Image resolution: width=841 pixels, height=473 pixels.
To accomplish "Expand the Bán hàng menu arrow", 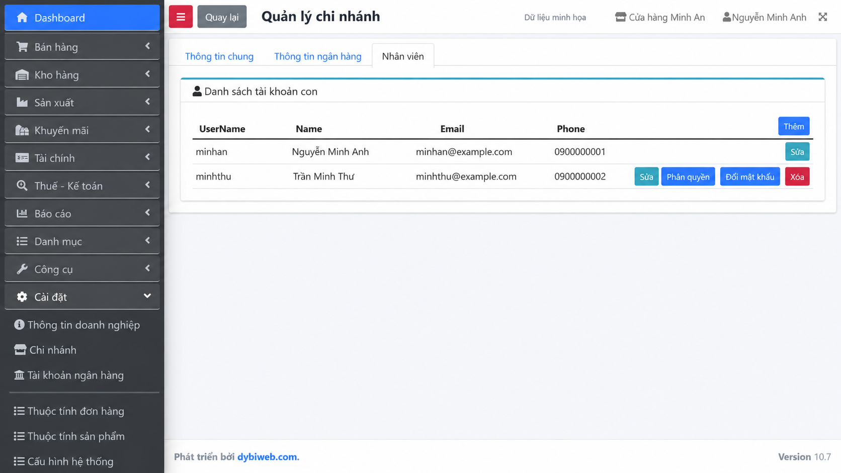I will 147,46.
